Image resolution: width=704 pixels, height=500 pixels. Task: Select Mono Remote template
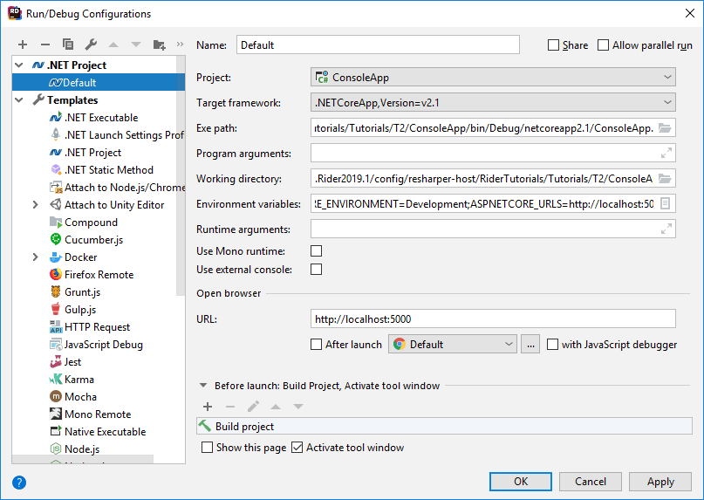pyautogui.click(x=90, y=414)
